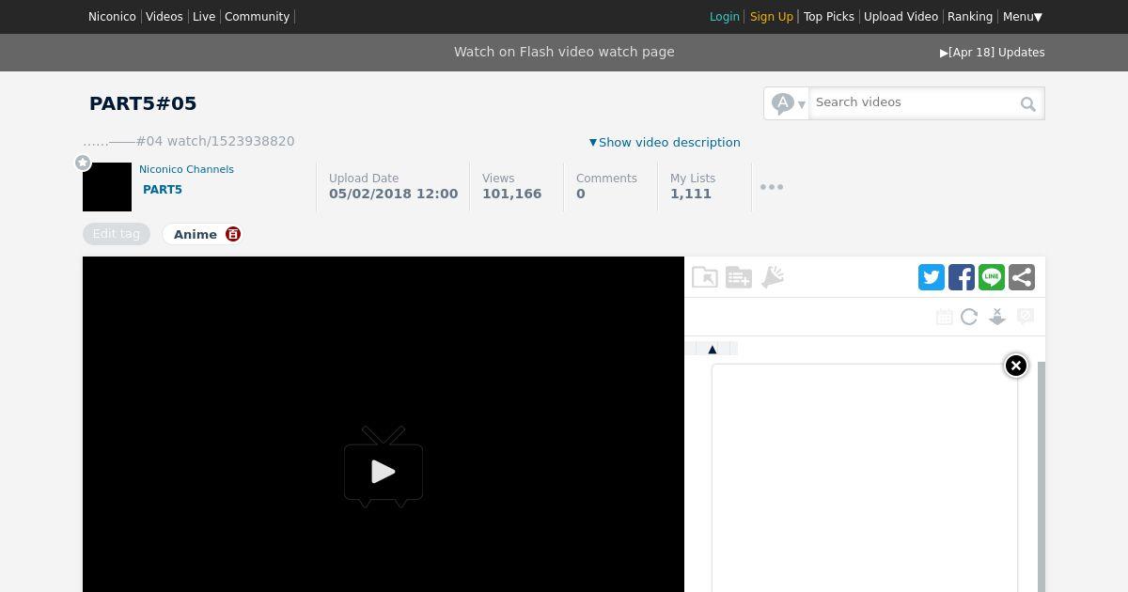Open the Menu dropdown in top bar
This screenshot has height=592, width=1128.
(x=1023, y=17)
